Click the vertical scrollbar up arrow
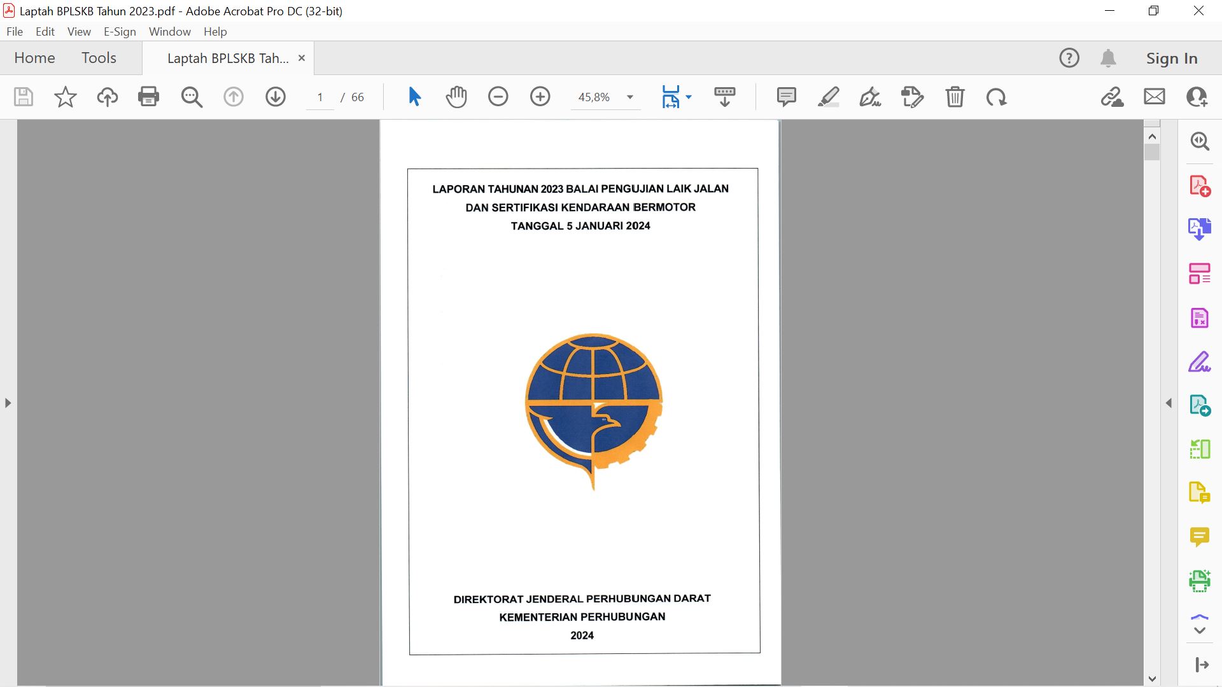 pos(1152,136)
